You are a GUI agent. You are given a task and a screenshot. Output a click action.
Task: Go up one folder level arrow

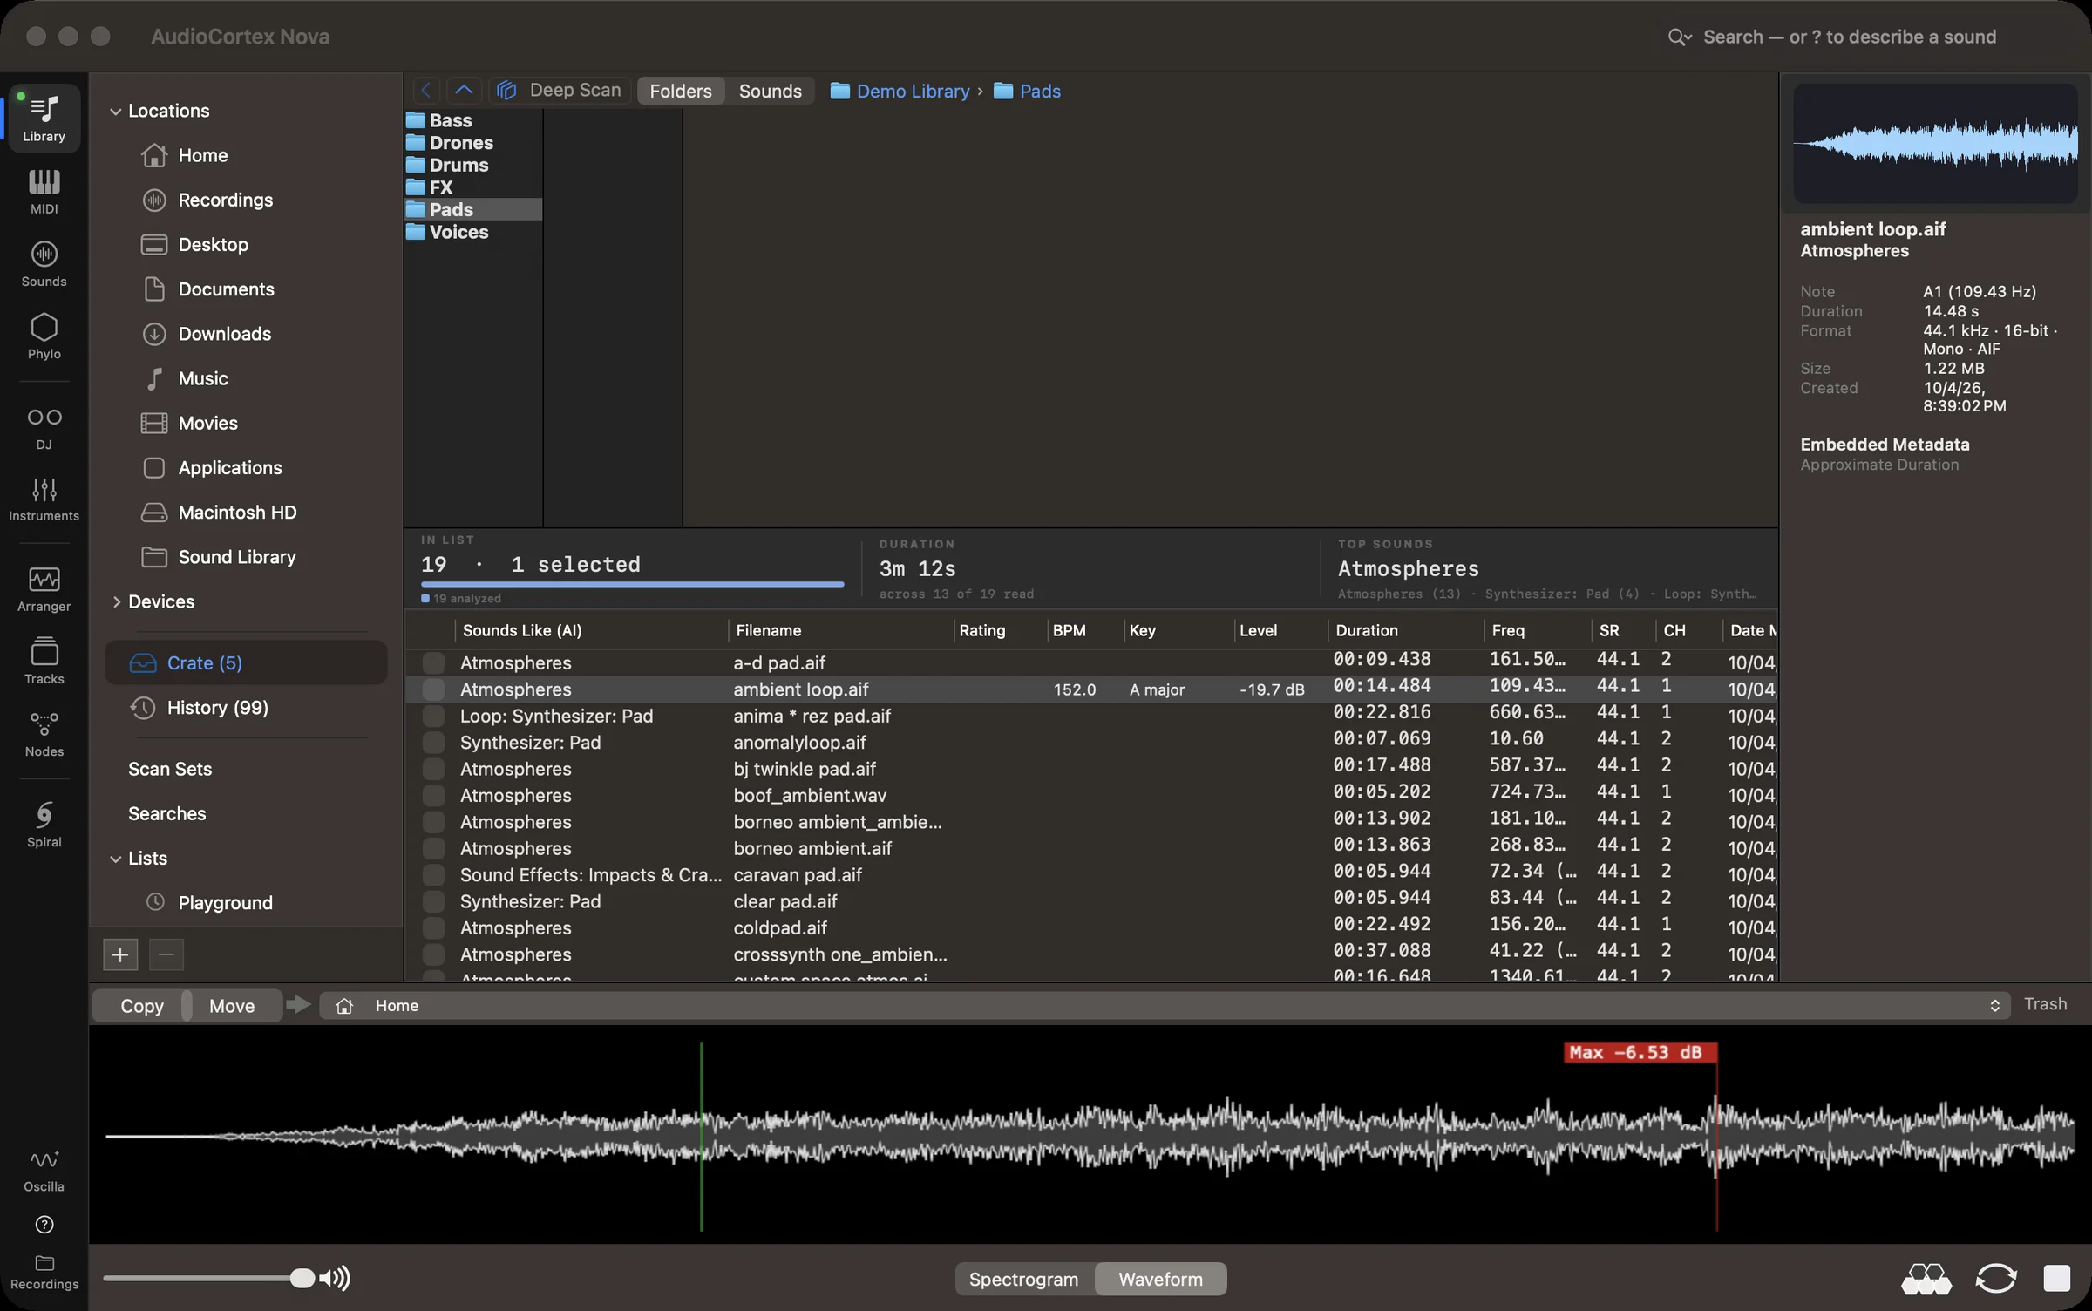point(464,90)
